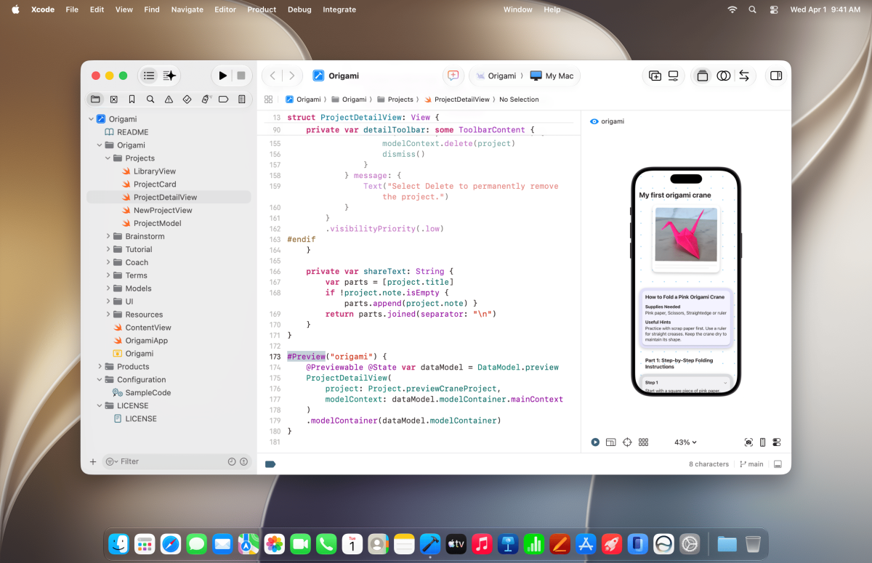Viewport: 872px width, 563px height.
Task: Open the issue navigator warning icon
Action: coord(169,100)
